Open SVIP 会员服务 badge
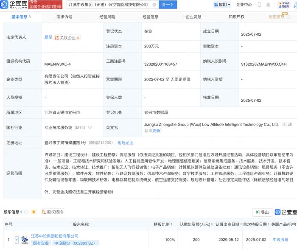The image size is (297, 249). [x=284, y=5]
